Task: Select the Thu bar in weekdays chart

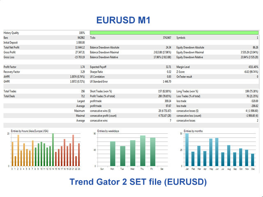Action: (143, 151)
